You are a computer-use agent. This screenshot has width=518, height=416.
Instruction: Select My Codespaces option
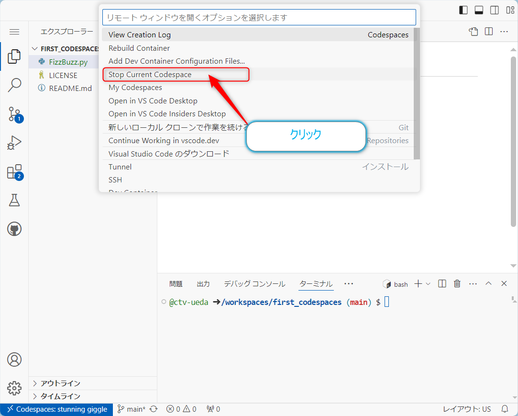coord(258,88)
